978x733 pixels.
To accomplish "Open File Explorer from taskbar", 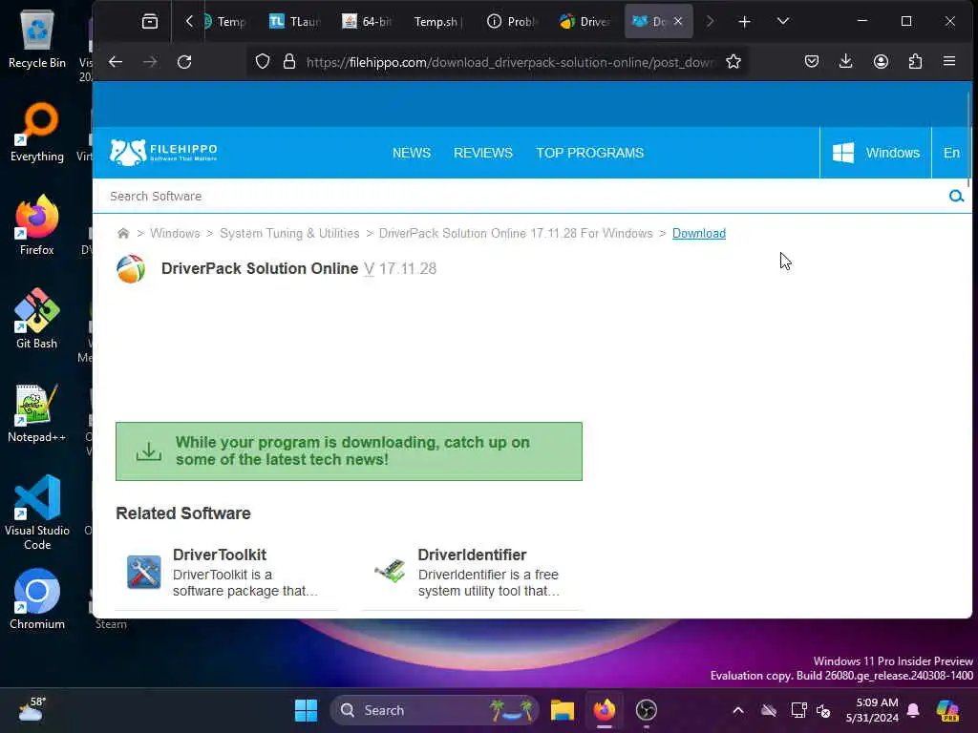I will pyautogui.click(x=562, y=710).
